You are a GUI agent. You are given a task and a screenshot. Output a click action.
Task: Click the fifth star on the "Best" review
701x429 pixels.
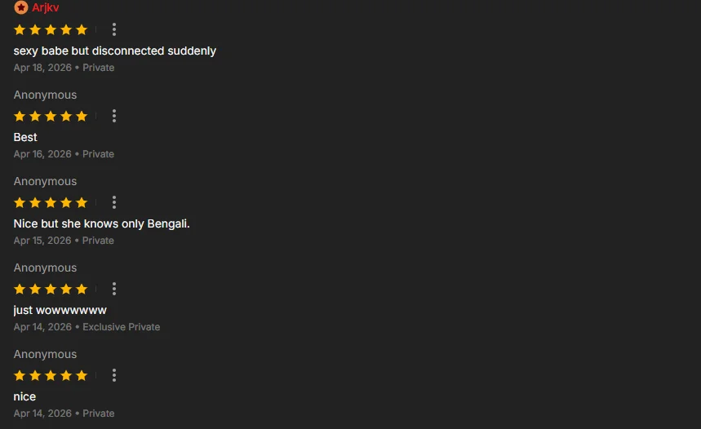pyautogui.click(x=82, y=116)
